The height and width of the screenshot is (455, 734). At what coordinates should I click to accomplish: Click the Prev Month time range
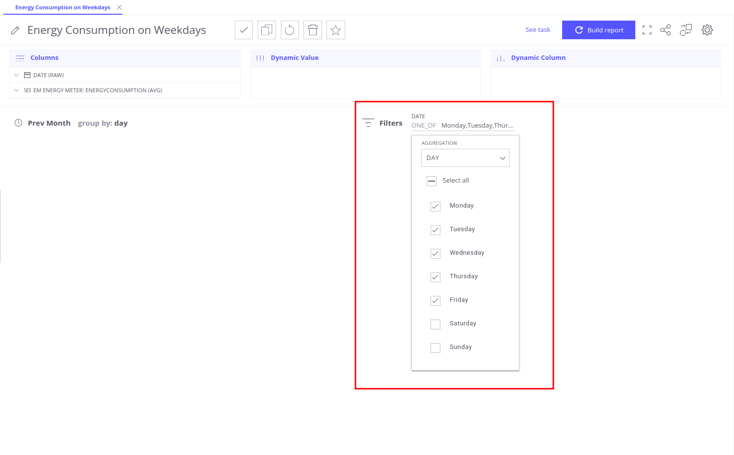pos(49,123)
